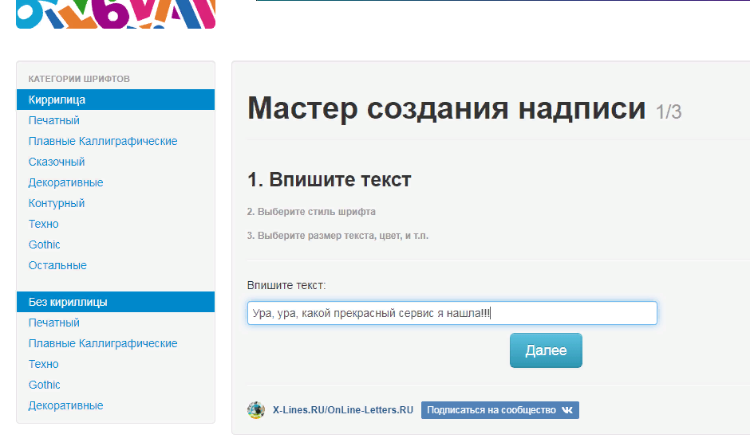Open the X-Lines.RU/OnLine-Letters.RU link

click(x=343, y=410)
